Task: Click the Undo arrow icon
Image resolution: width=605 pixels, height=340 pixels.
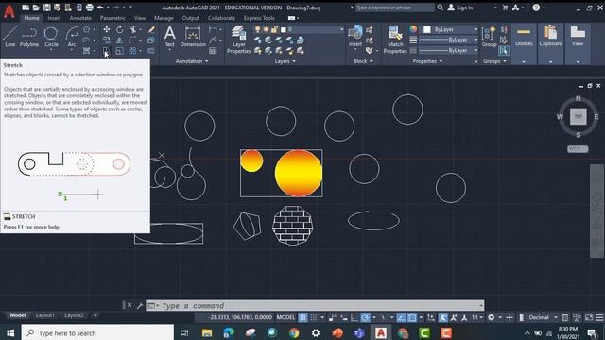Action: [100, 8]
